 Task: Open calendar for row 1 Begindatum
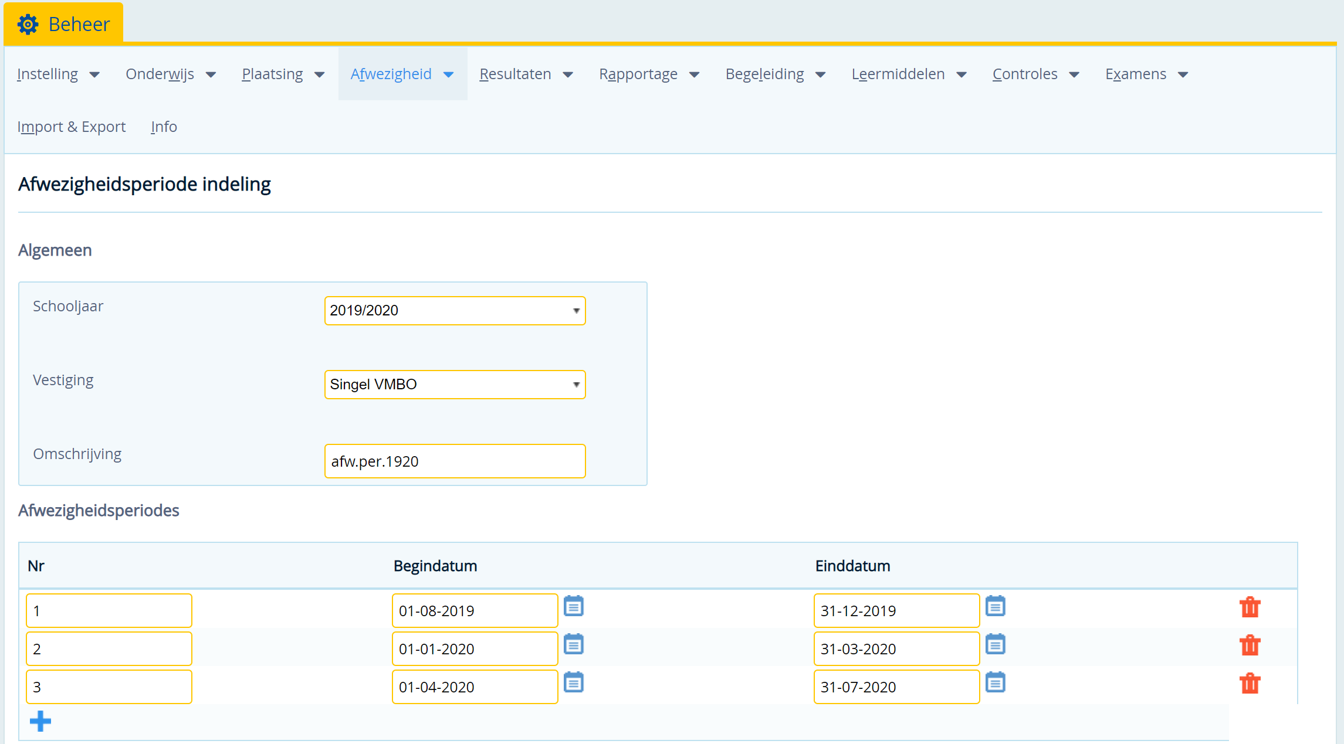pyautogui.click(x=573, y=606)
